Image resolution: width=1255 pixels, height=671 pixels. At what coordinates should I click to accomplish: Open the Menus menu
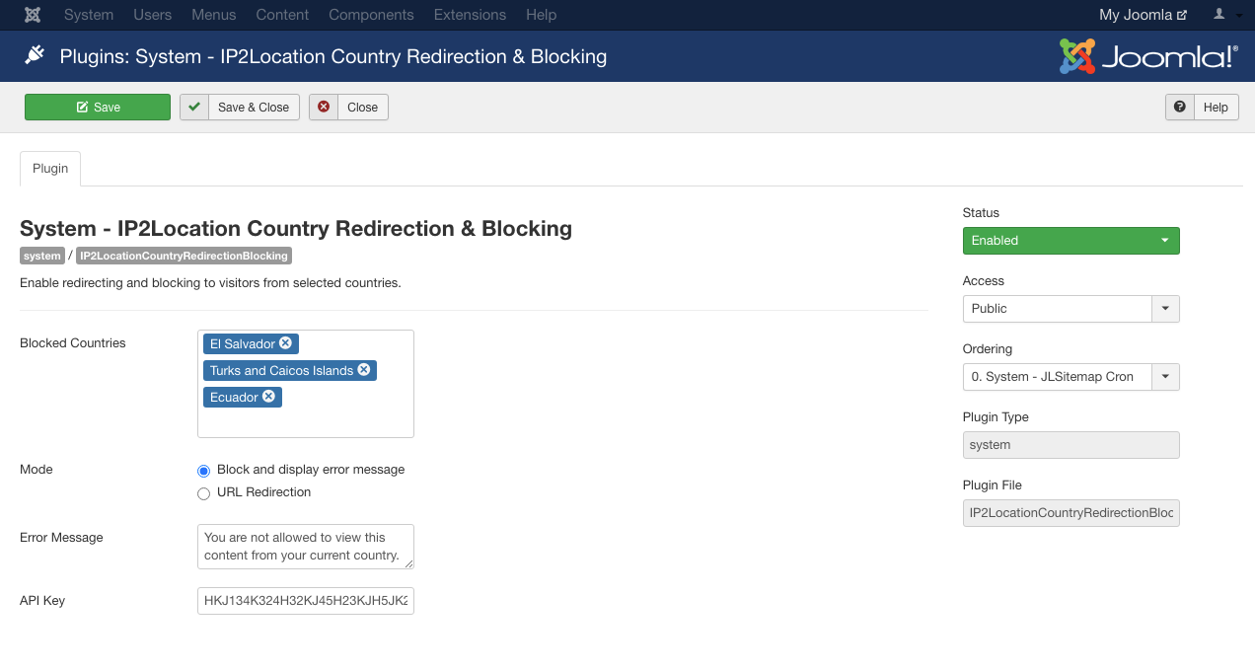(x=214, y=15)
